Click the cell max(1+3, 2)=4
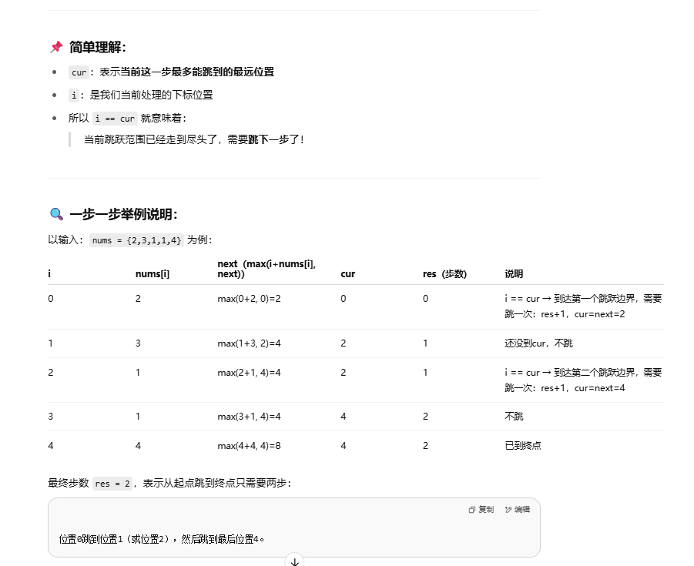The height and width of the screenshot is (566, 694). 250,343
